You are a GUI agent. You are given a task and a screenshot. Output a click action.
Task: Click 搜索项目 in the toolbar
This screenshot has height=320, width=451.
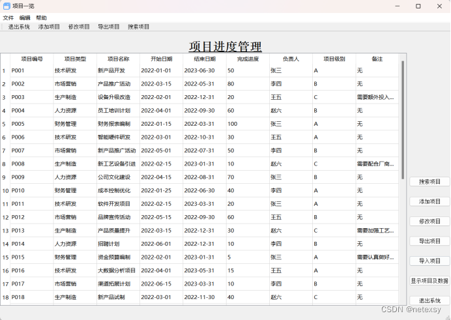coord(139,27)
